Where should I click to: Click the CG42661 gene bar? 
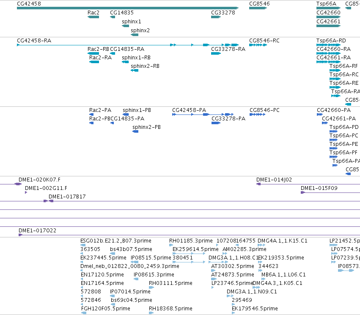point(328,26)
